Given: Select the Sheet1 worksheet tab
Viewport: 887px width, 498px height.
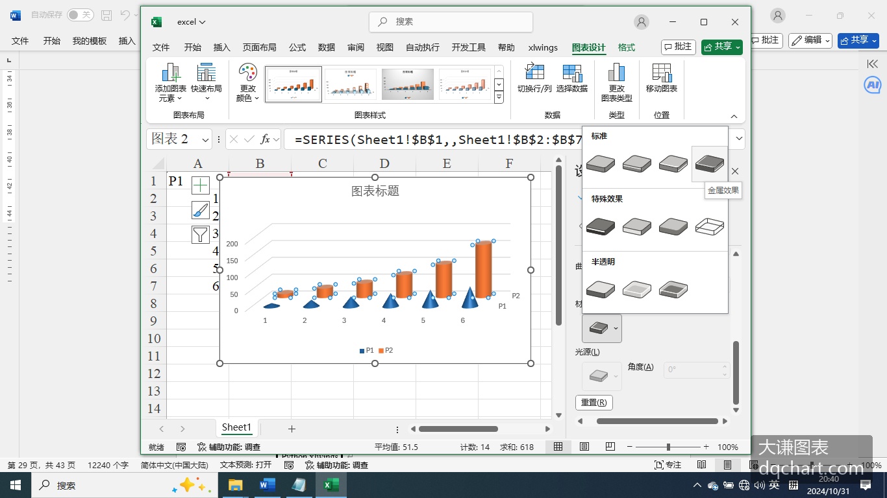Looking at the screenshot, I should (236, 427).
